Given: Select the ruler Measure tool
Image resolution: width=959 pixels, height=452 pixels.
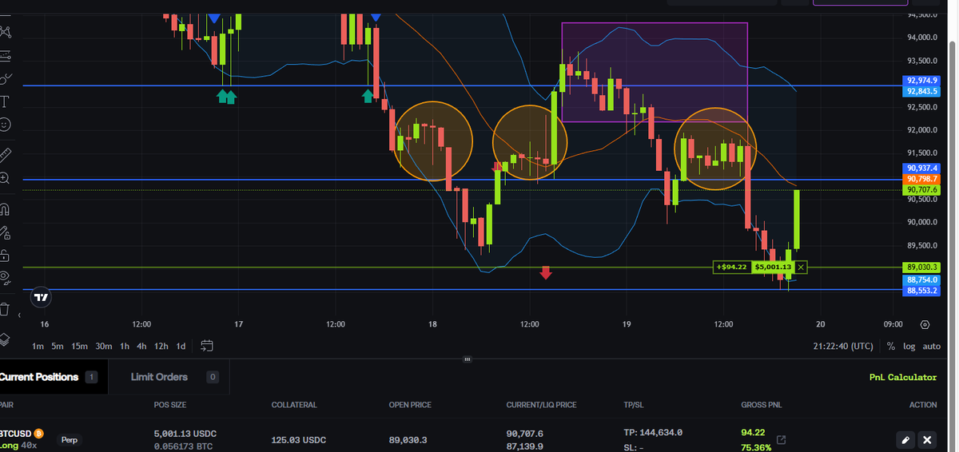Looking at the screenshot, I should (6, 154).
